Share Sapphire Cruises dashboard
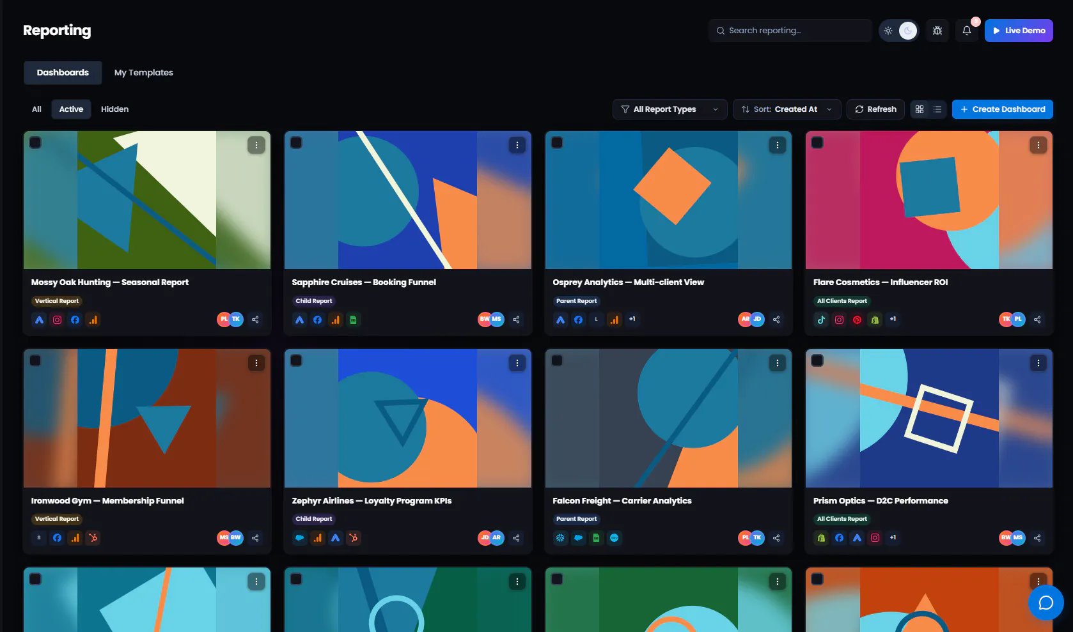The image size is (1073, 632). point(516,320)
